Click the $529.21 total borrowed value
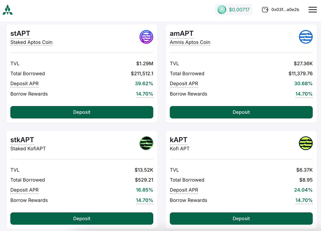The height and width of the screenshot is (231, 321). [144, 180]
